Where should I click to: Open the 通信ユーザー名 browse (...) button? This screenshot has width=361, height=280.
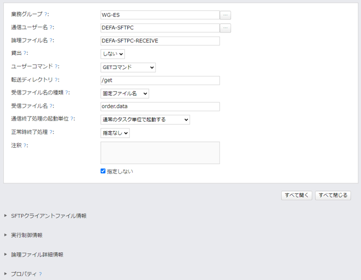(x=225, y=28)
